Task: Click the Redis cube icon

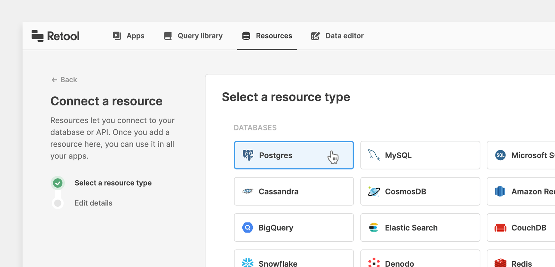Action: 500,263
